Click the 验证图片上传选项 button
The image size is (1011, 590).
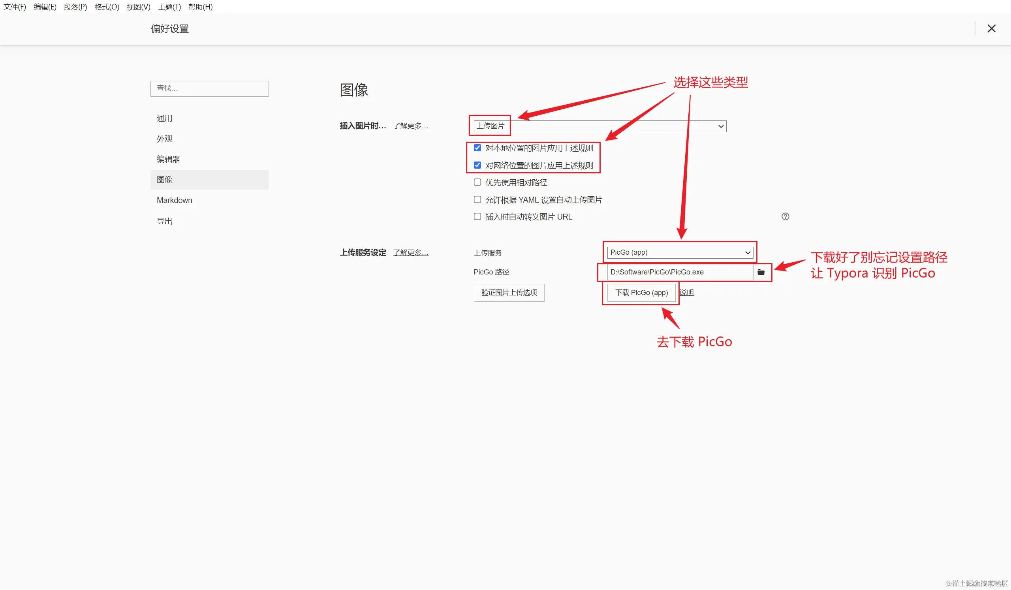[509, 293]
